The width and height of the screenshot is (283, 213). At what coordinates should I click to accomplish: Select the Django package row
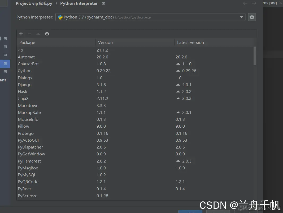[x=135, y=85]
